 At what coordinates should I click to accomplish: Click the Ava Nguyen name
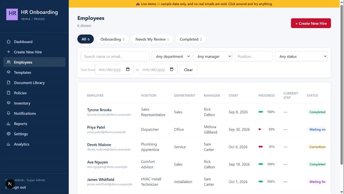(97, 162)
